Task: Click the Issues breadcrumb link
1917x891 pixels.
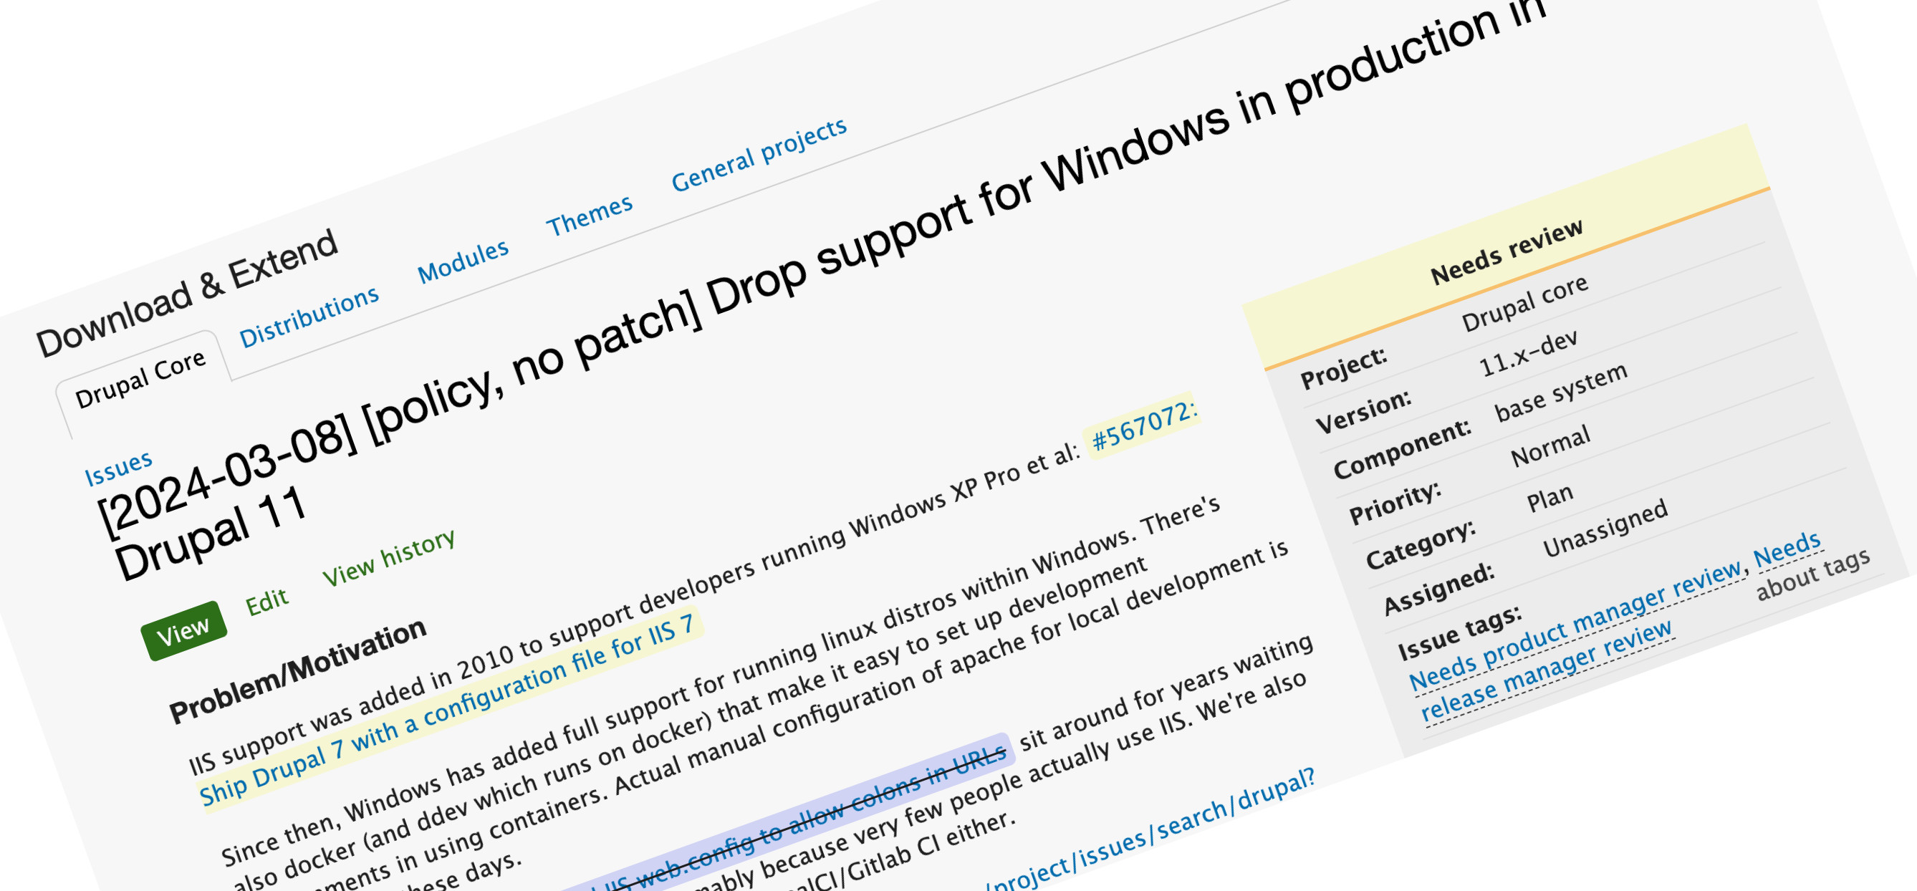Action: [x=118, y=468]
